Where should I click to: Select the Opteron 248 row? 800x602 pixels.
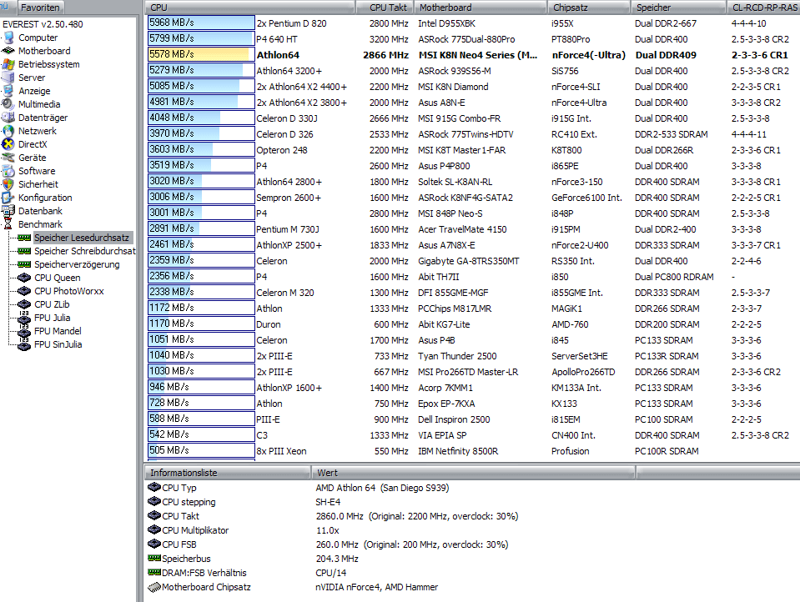tap(472, 150)
